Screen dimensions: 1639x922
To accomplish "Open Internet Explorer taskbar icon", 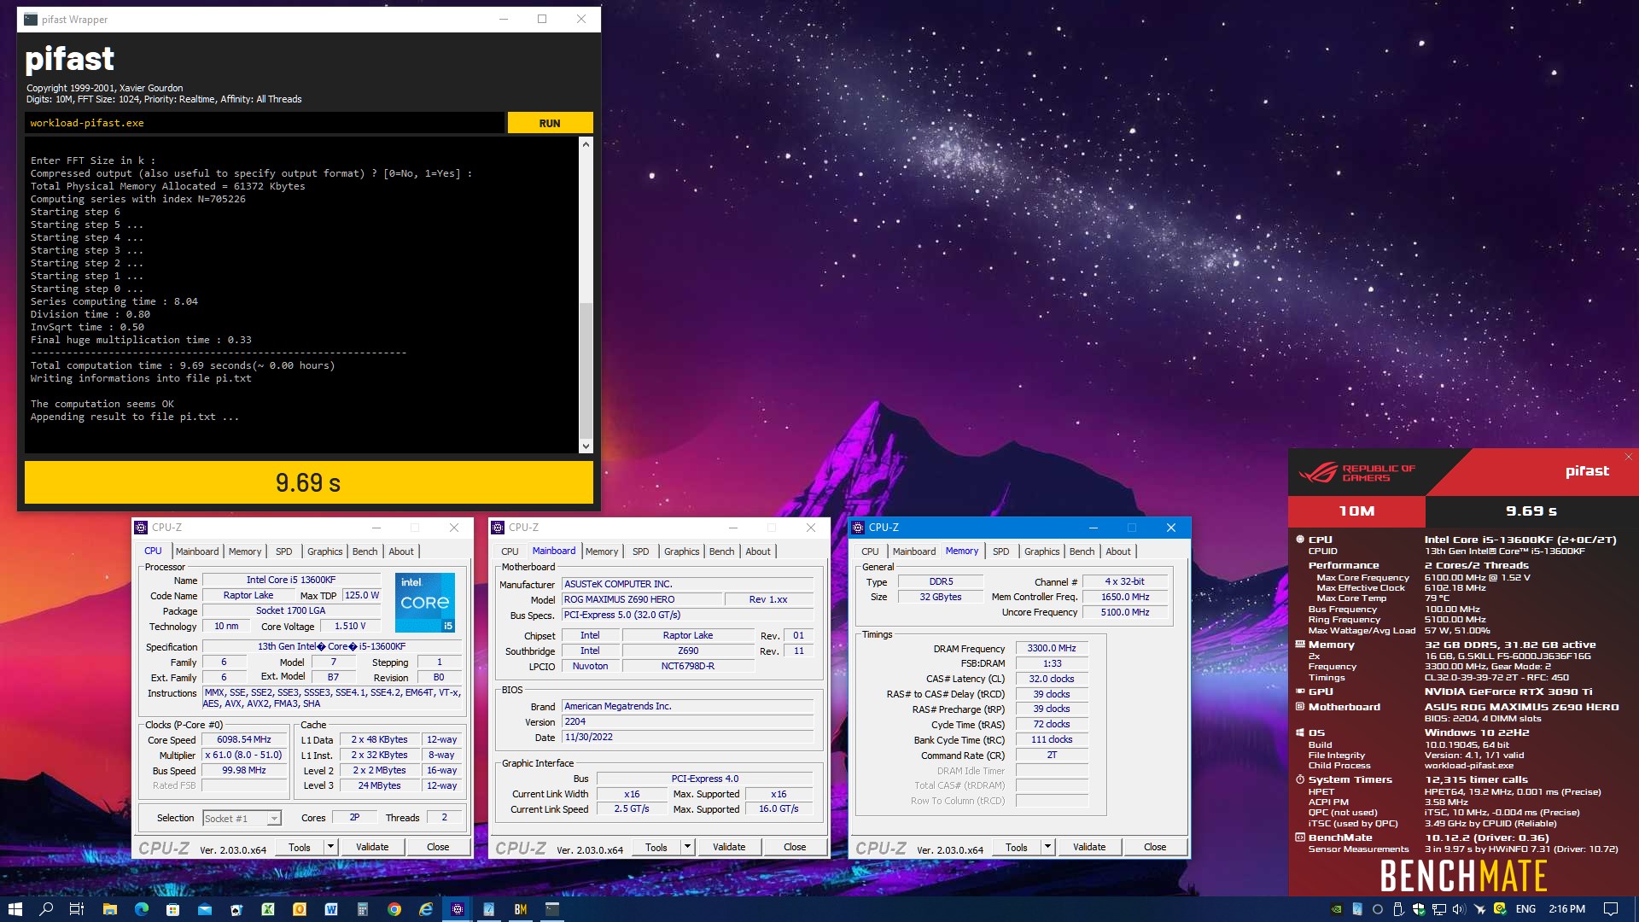I will (425, 909).
